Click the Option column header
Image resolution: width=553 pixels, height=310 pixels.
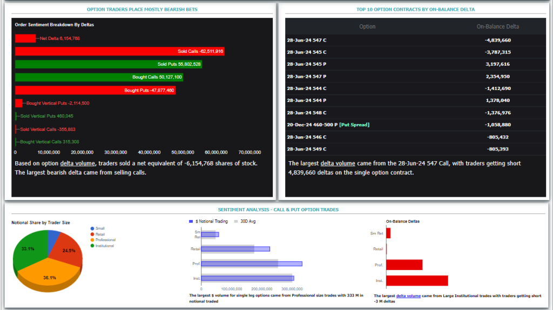(x=367, y=26)
